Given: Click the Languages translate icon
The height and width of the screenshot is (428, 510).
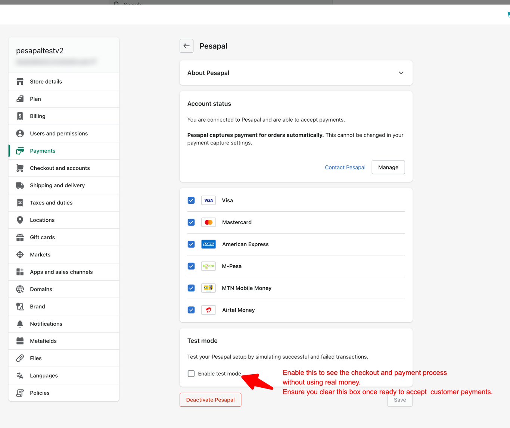Looking at the screenshot, I should coord(20,376).
